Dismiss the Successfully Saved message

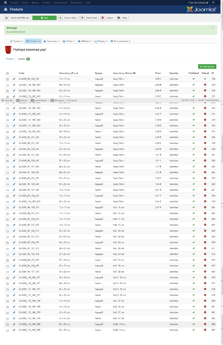coord(212,28)
